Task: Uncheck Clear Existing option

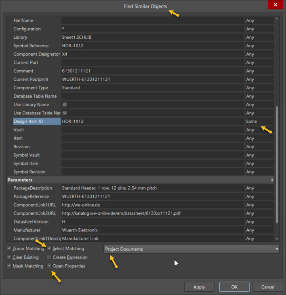Action: coord(9,257)
